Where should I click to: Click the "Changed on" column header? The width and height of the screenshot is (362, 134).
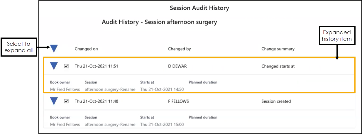(x=86, y=49)
